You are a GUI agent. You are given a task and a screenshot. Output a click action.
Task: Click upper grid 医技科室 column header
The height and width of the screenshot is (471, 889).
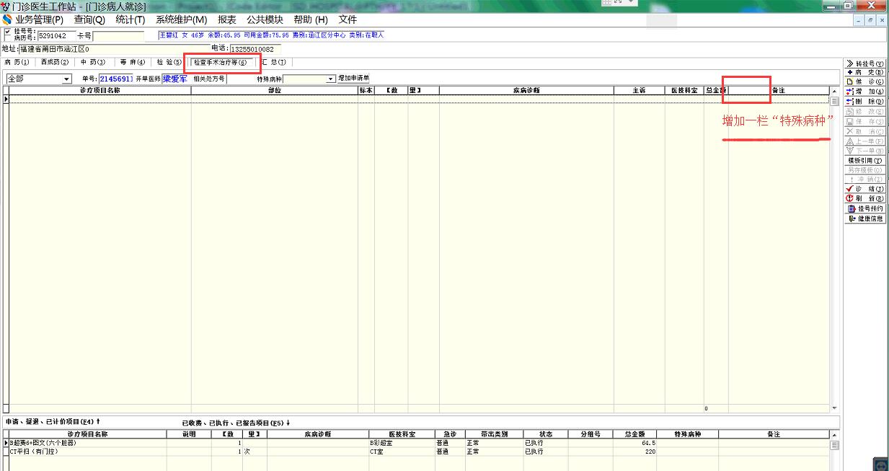click(x=684, y=91)
